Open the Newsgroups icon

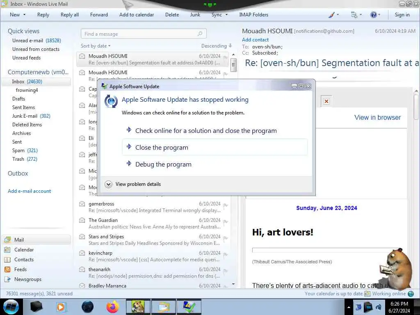[x=7, y=279]
